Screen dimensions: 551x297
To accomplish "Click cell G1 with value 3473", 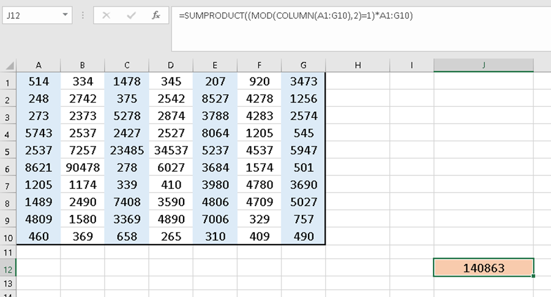I will point(304,82).
